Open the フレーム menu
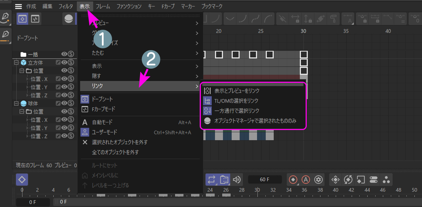The height and width of the screenshot is (207, 422). (103, 6)
